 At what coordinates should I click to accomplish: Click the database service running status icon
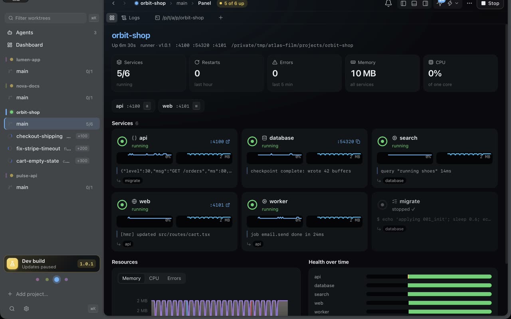click(252, 141)
